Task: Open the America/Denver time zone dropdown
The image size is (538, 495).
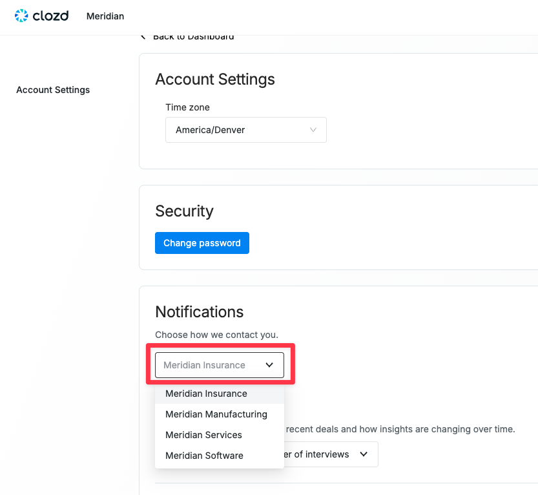Action: pos(245,130)
